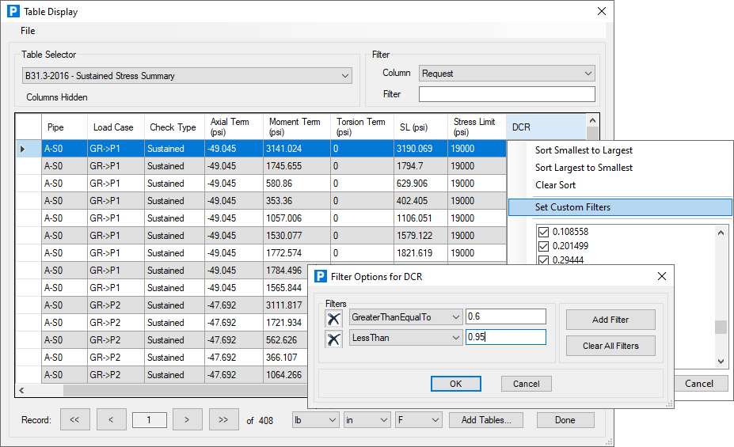Click the Add Tables... button
The width and height of the screenshot is (734, 447).
pyautogui.click(x=486, y=420)
